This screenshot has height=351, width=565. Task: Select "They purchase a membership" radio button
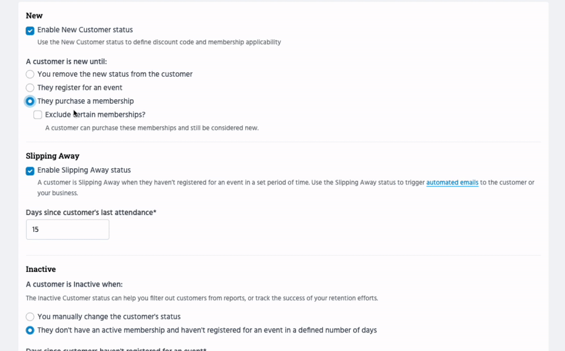[30, 102]
